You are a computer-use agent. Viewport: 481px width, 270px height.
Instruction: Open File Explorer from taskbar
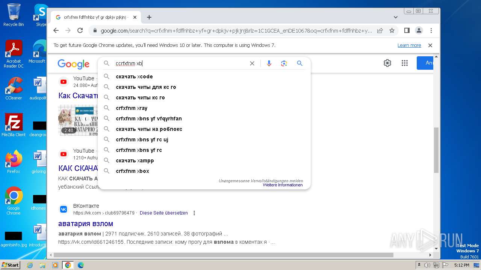(42, 265)
